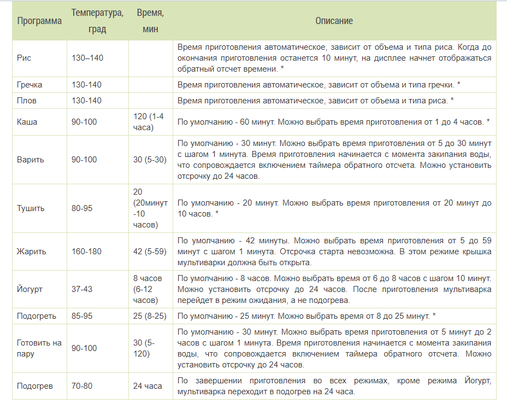Click the Каша description 'По умолчанию - 60 минут'
The height and width of the screenshot is (409, 507).
[x=334, y=122]
